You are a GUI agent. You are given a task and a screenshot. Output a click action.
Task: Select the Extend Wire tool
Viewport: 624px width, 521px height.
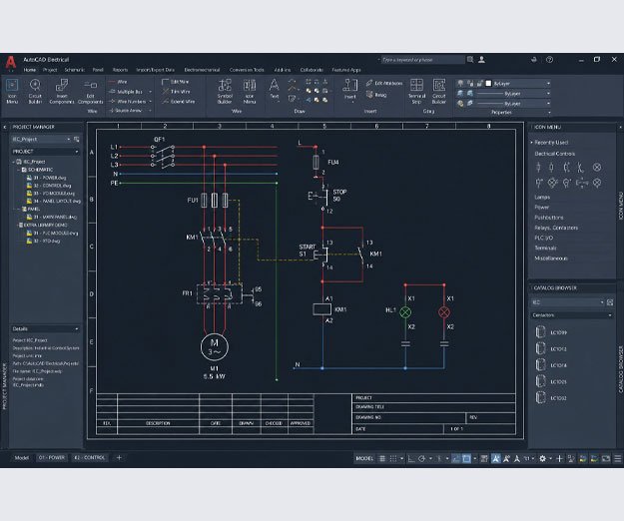click(x=179, y=102)
